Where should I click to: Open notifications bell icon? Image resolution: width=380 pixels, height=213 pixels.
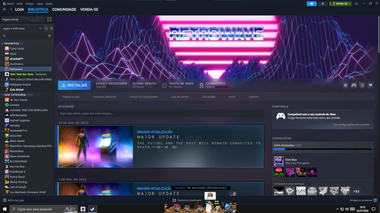pos(323,4)
